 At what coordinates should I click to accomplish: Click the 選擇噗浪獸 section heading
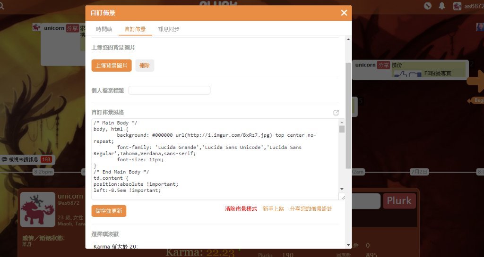tap(105, 234)
